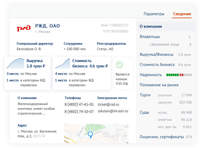Select Торги заказчик row

pos(175,102)
